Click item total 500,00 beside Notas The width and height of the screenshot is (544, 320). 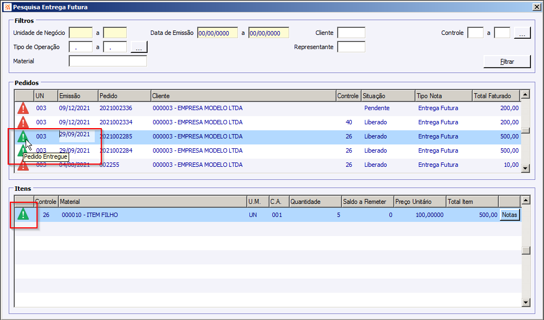click(x=488, y=215)
